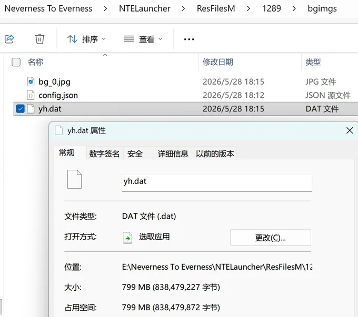The height and width of the screenshot is (317, 358).
Task: Expand chevron after Neverness To Everness
Action: (105, 9)
